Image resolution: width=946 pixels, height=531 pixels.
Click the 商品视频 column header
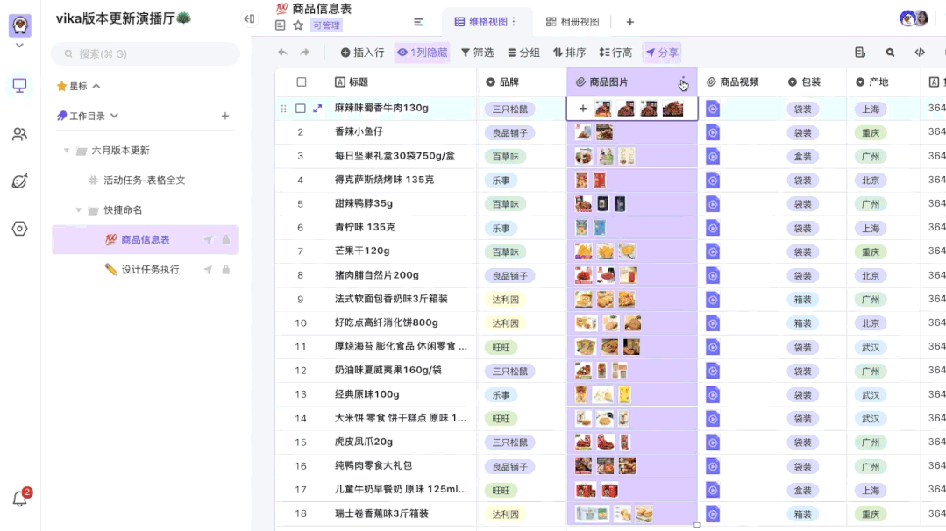point(738,82)
